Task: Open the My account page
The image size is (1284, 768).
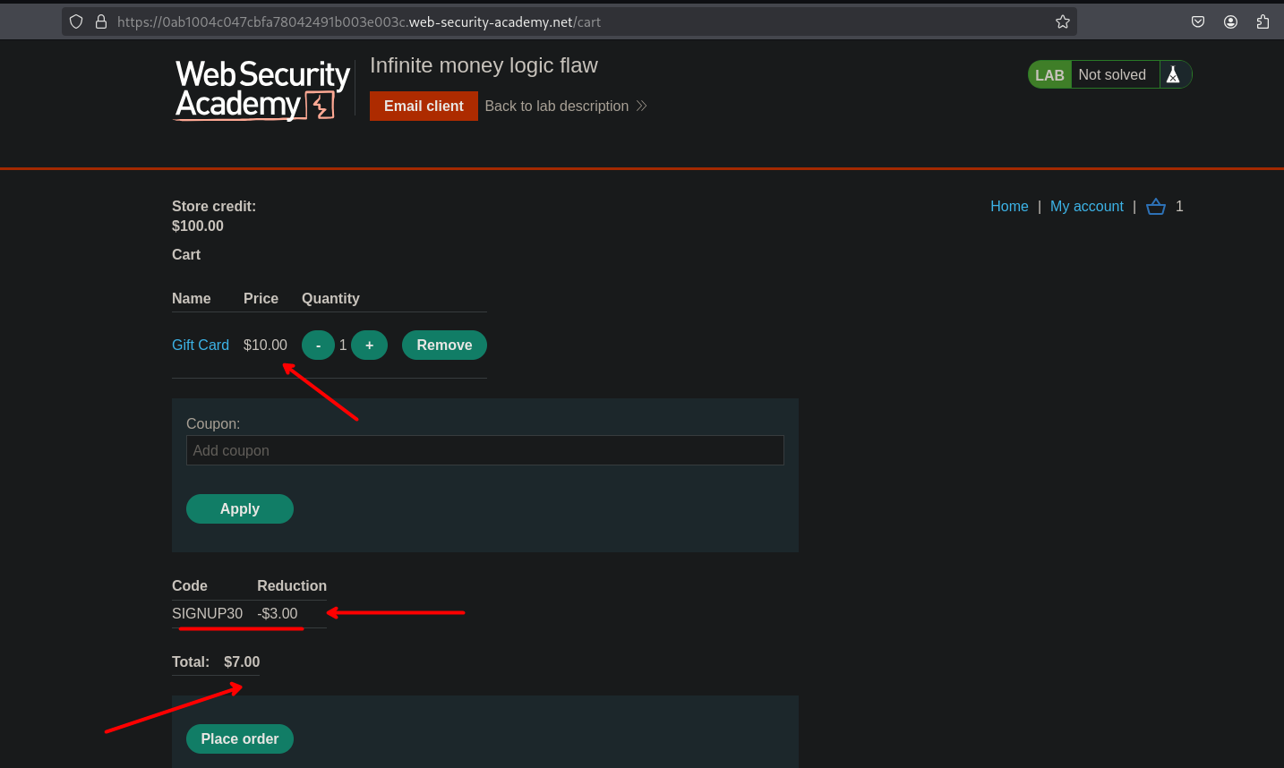Action: coord(1086,207)
